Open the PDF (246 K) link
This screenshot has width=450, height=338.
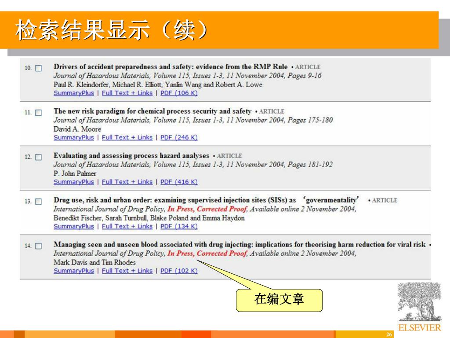(x=179, y=138)
